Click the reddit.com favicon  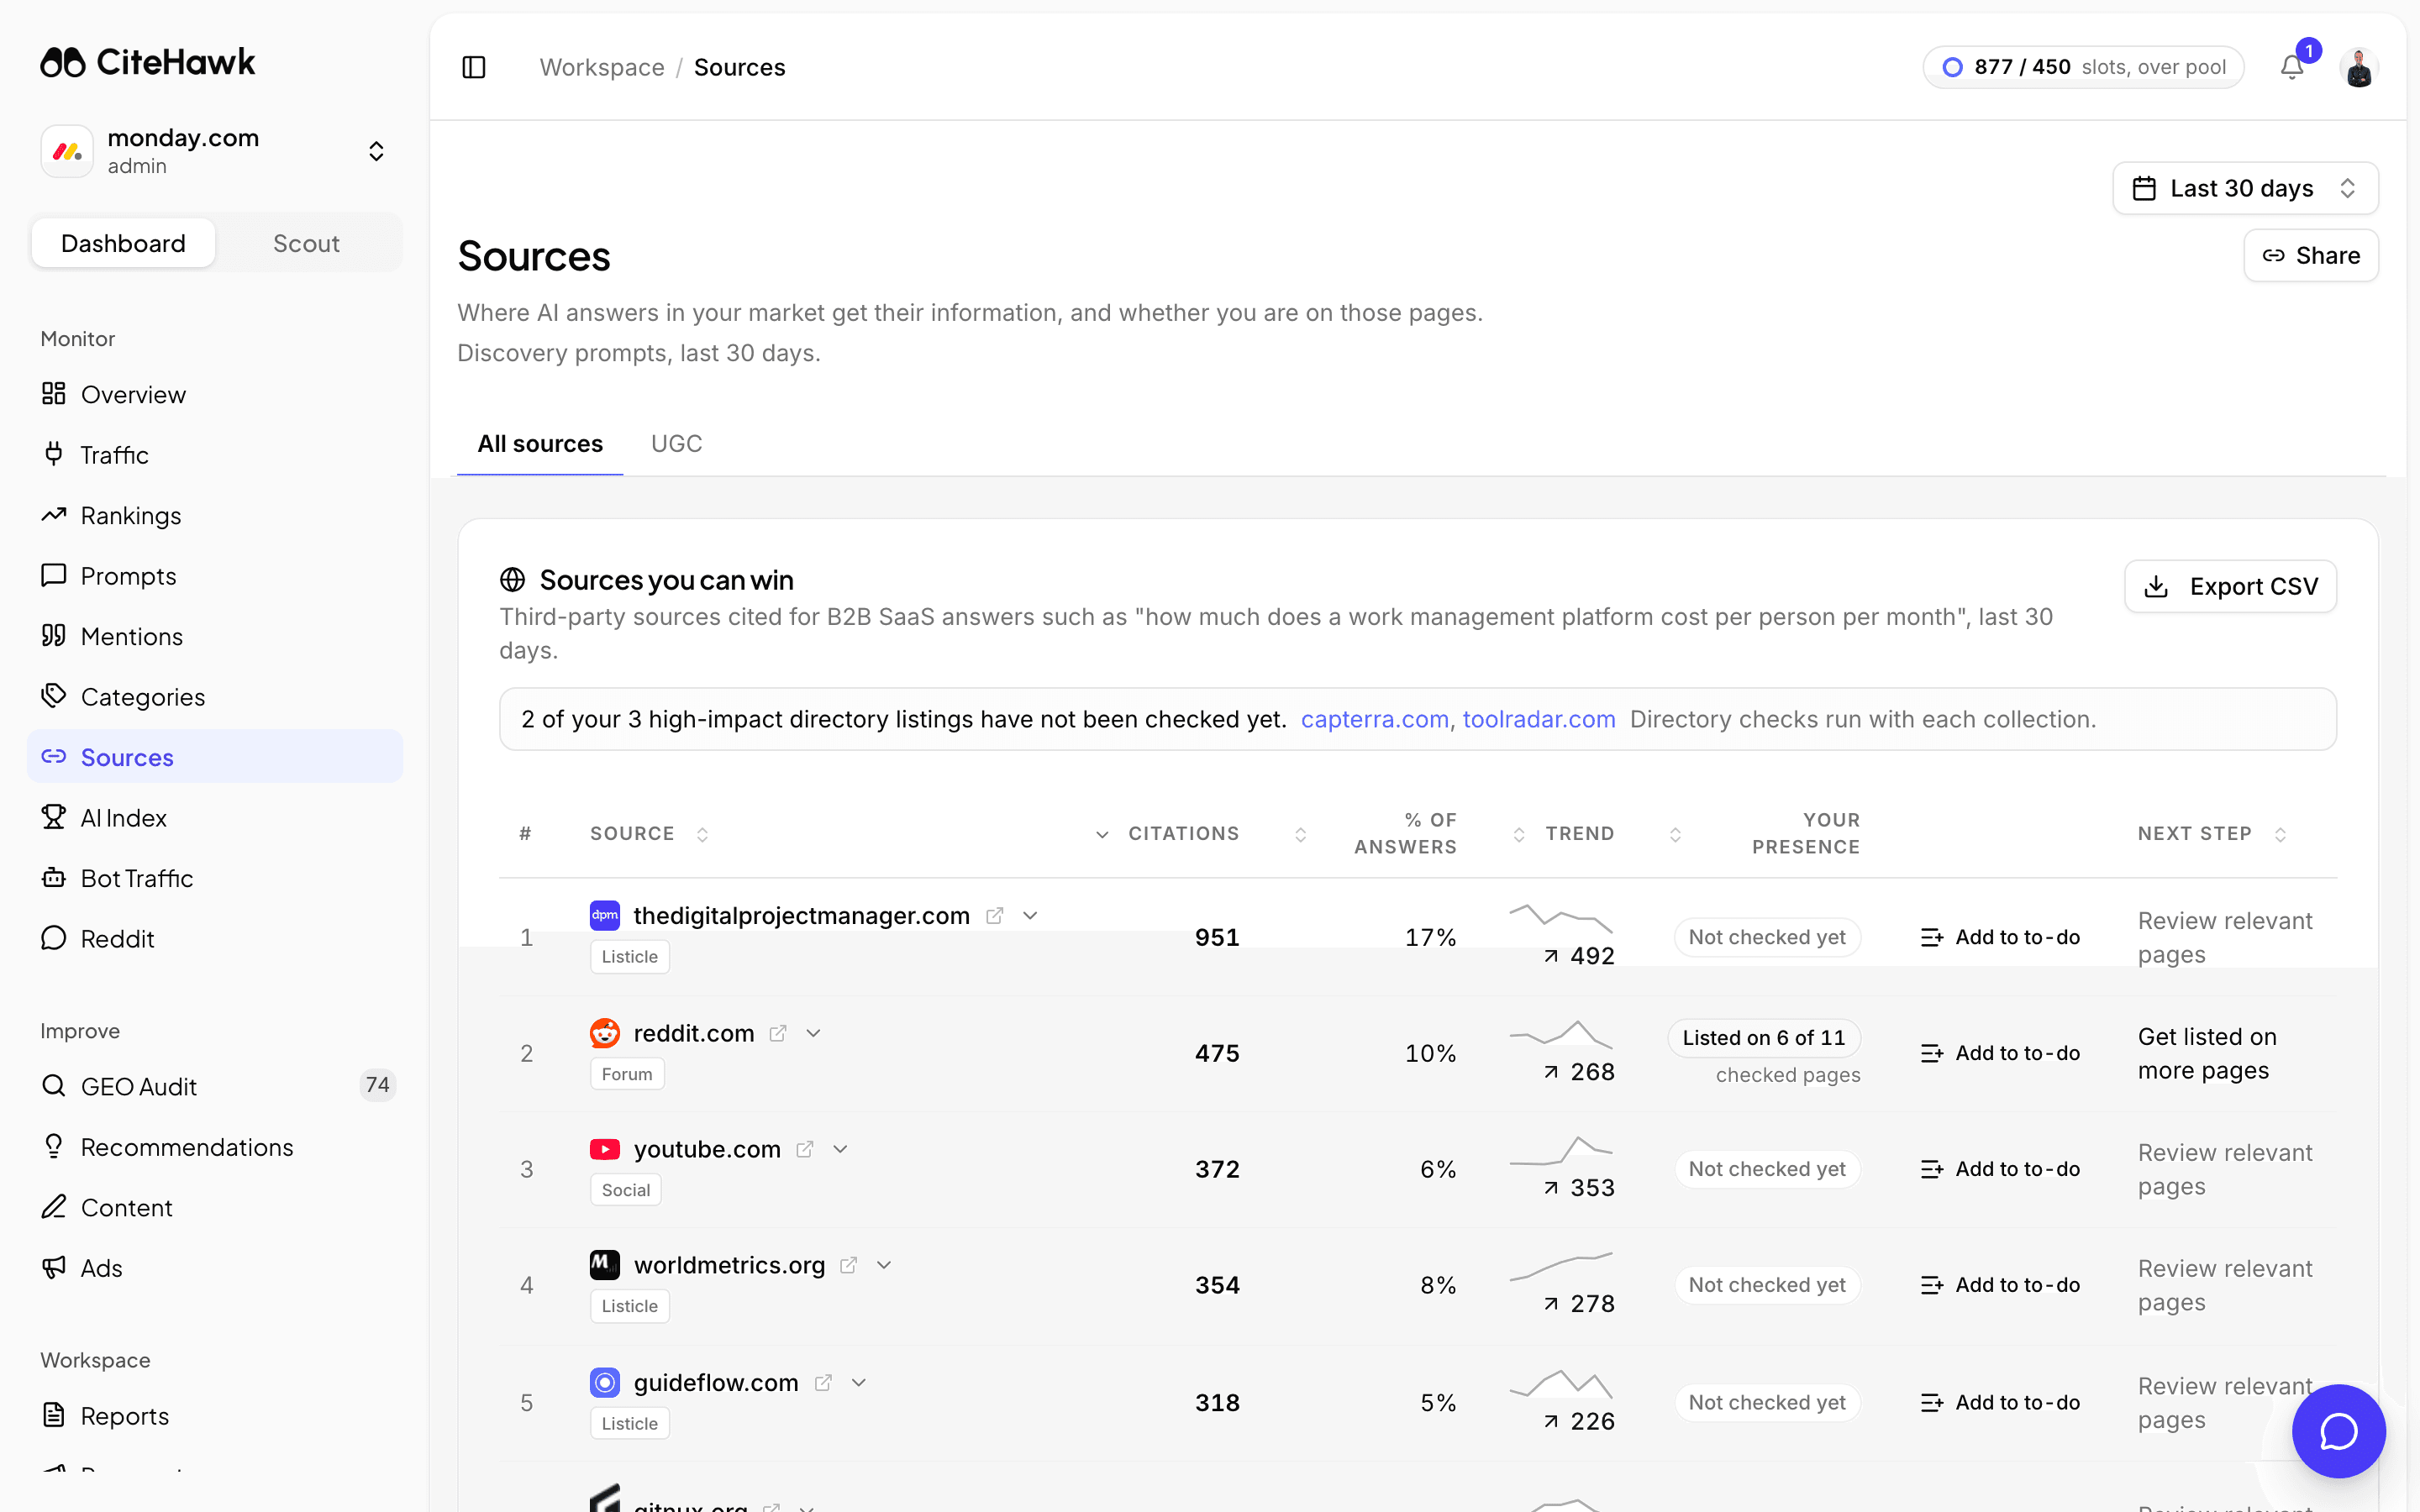tap(605, 1033)
